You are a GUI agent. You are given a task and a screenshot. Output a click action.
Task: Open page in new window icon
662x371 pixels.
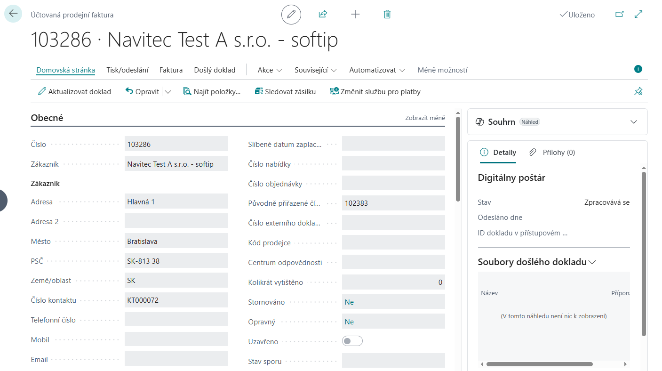pyautogui.click(x=620, y=15)
